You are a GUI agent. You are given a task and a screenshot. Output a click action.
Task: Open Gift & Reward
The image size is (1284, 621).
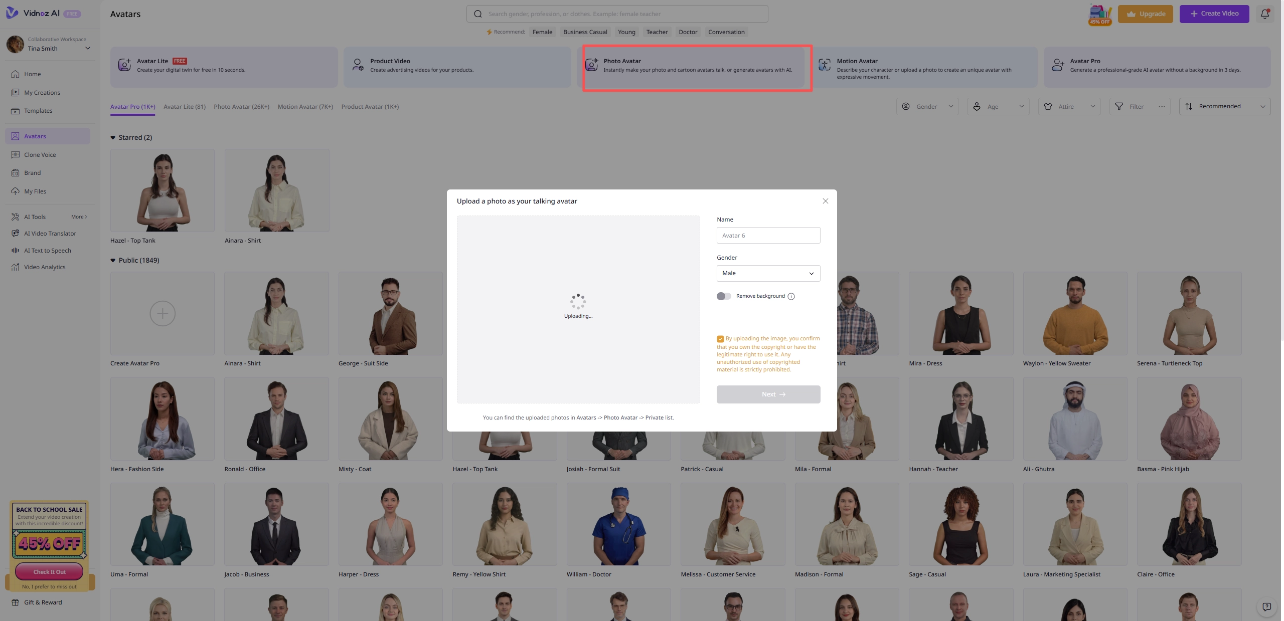tap(43, 602)
